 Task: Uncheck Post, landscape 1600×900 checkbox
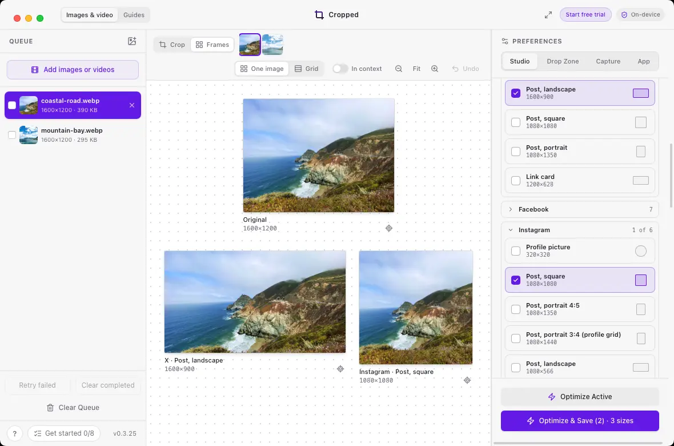click(x=515, y=93)
